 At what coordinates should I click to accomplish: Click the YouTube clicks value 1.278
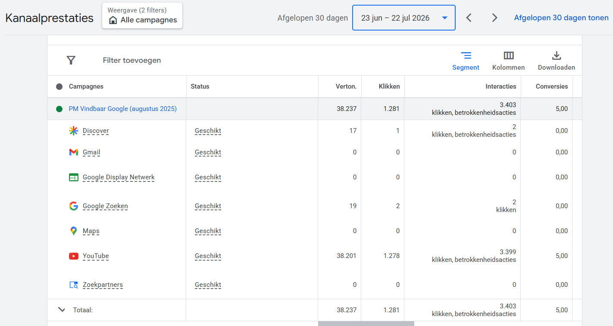(x=391, y=256)
